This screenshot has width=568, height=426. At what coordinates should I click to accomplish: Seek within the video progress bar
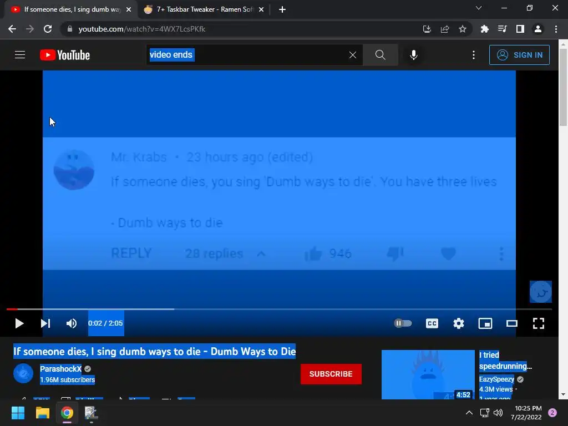point(279,310)
